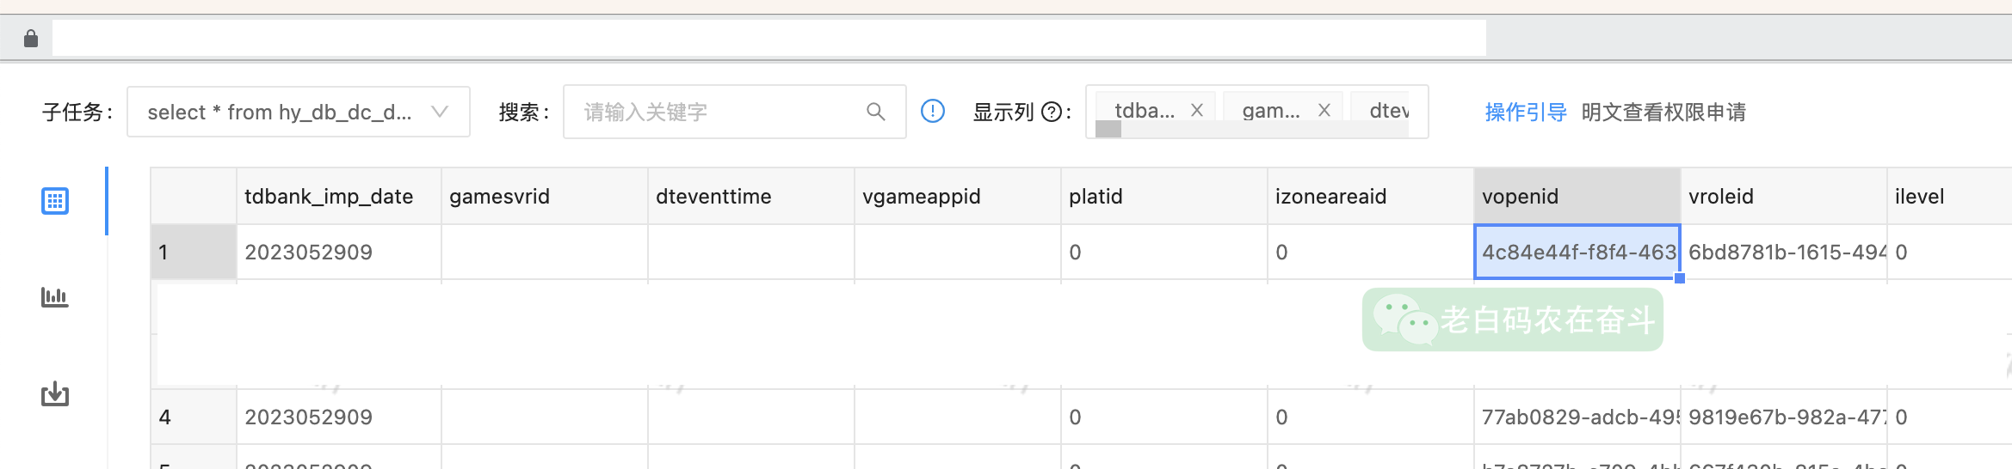
Task: Select vroleid cell in row 4
Action: point(1784,417)
